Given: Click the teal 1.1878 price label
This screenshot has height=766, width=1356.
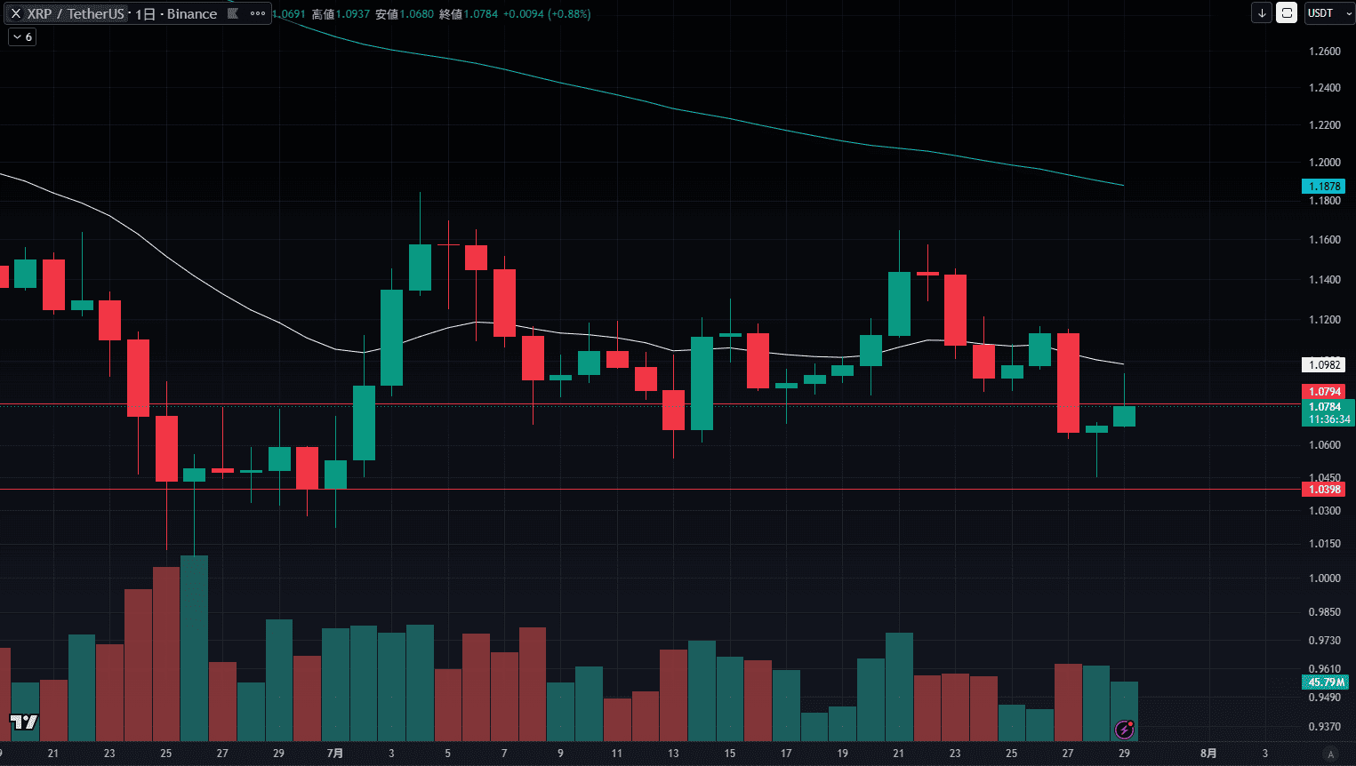Looking at the screenshot, I should pyautogui.click(x=1325, y=187).
